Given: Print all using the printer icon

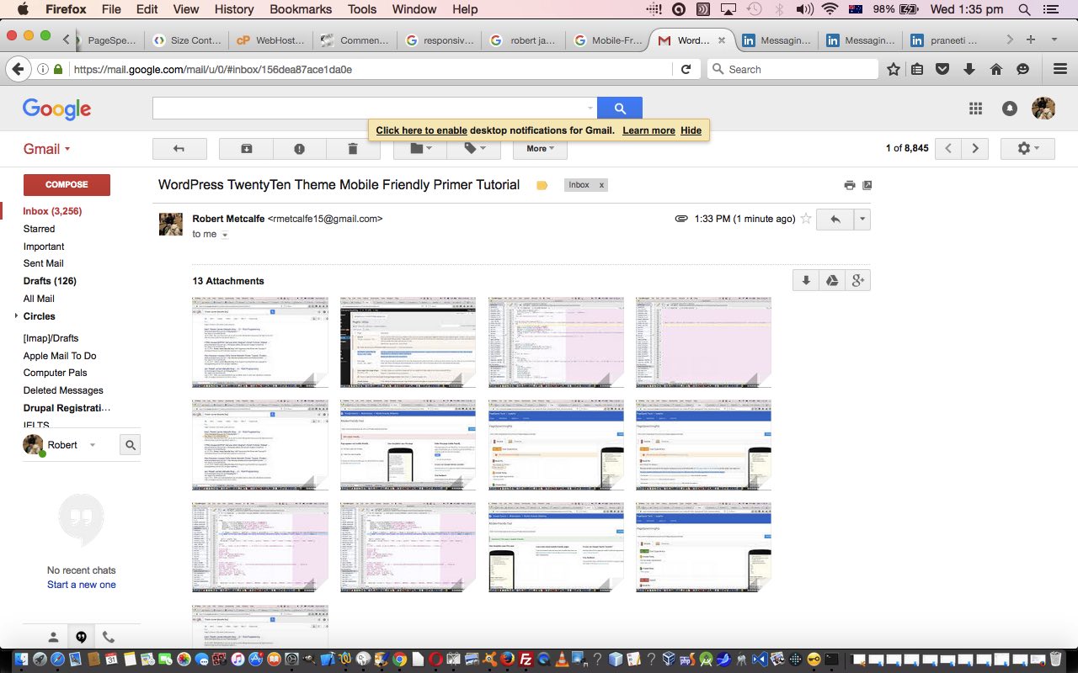Looking at the screenshot, I should click(x=849, y=185).
